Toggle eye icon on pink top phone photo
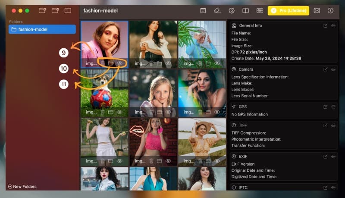Image resolution: width=345 pixels, height=198 pixels. (x=168, y=161)
